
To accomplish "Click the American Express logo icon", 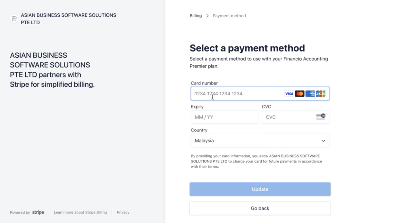I will pos(310,94).
